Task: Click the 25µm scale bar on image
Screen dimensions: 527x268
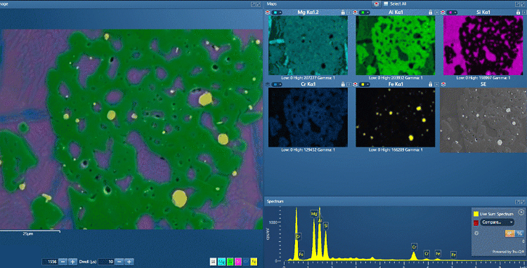Action: pyautogui.click(x=30, y=232)
